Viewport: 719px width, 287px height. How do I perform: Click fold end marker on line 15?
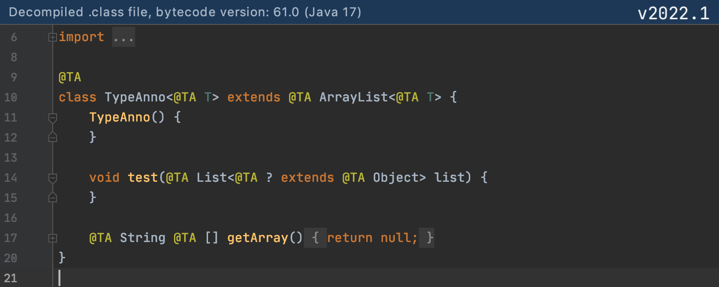click(53, 198)
